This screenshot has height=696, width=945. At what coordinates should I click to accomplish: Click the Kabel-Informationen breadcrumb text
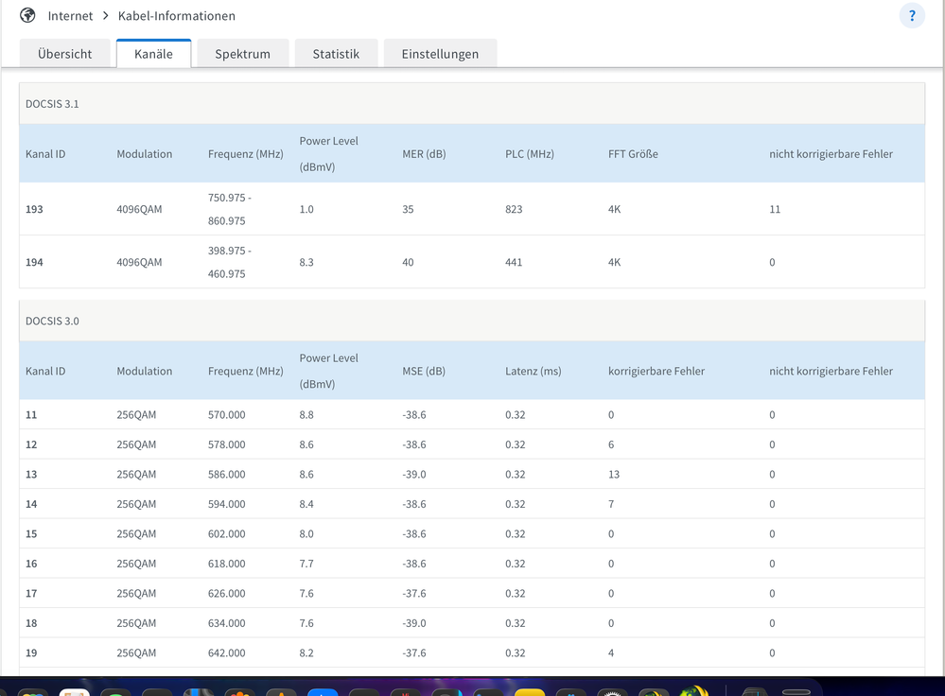(177, 16)
